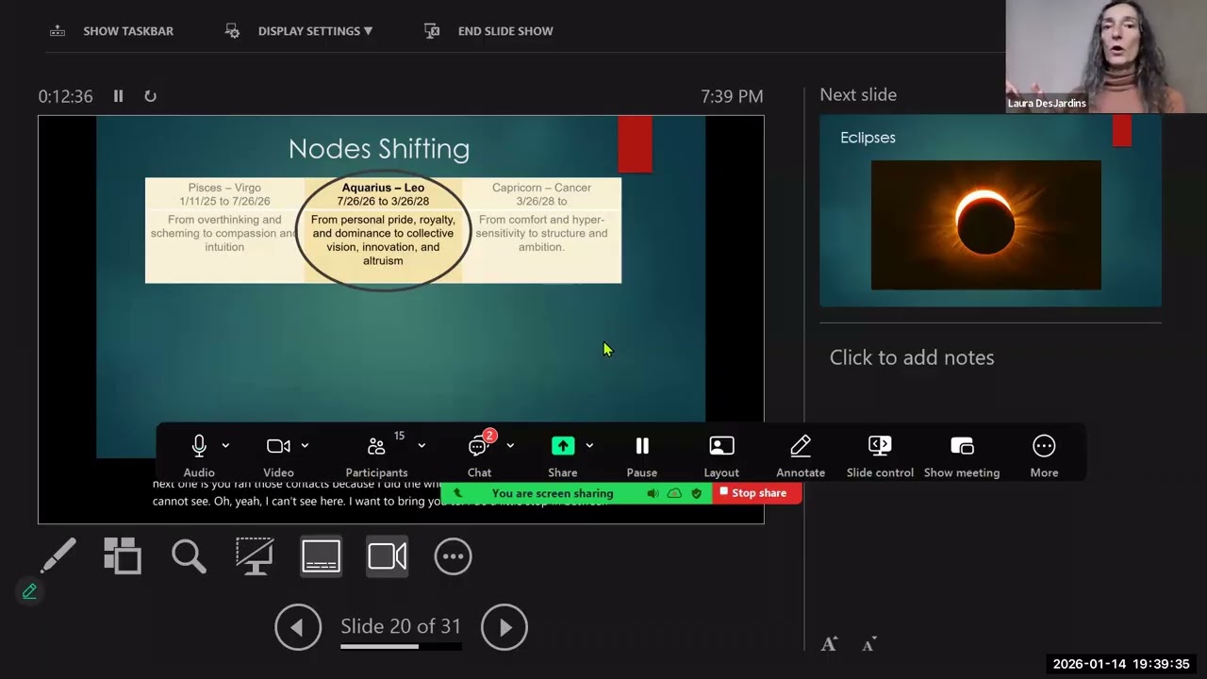Restart the presentation timer
1207x679 pixels.
click(x=150, y=96)
